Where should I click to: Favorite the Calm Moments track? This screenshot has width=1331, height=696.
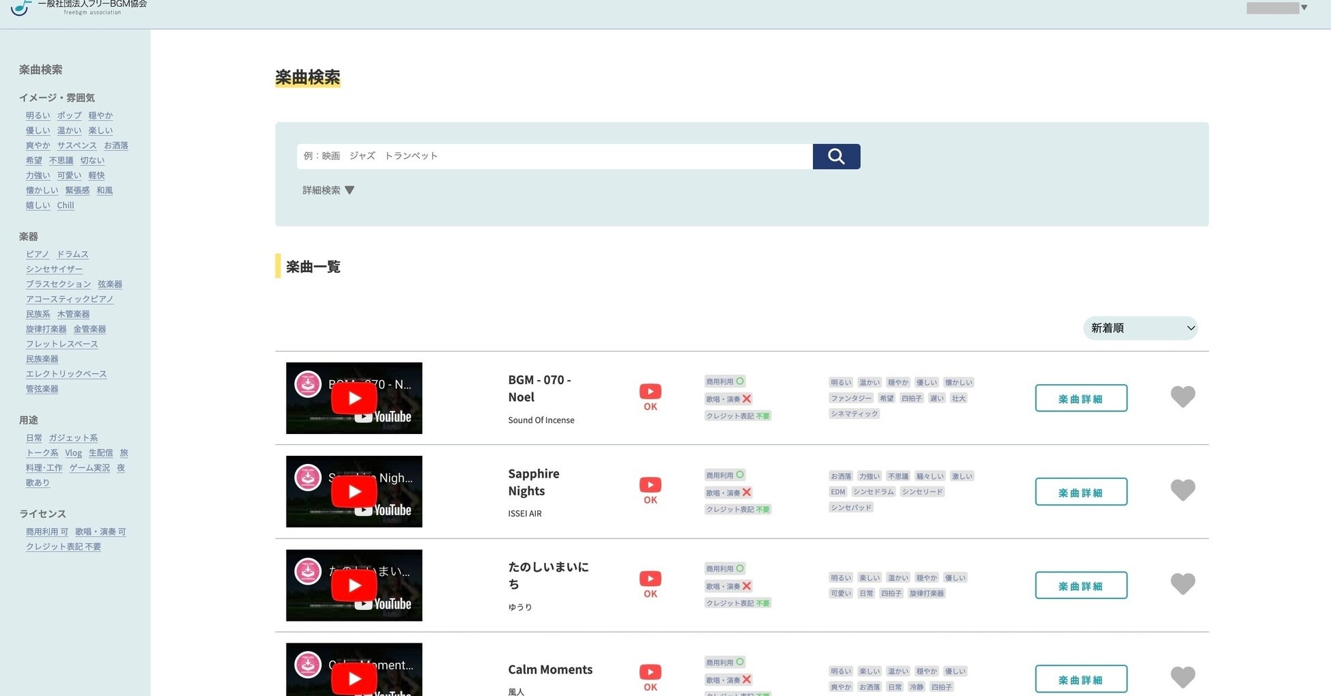(1183, 677)
